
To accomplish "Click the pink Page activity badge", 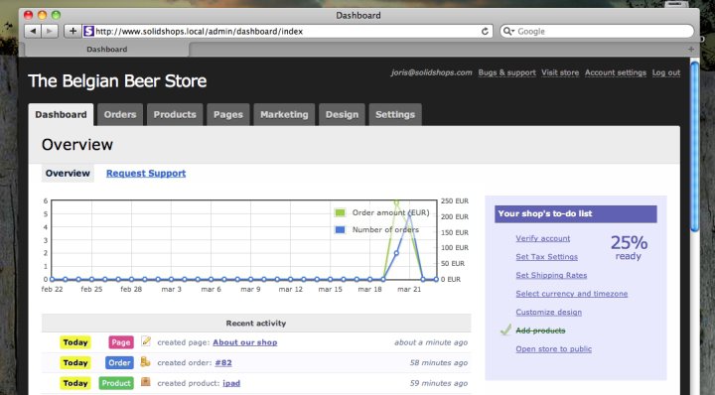I will pyautogui.click(x=121, y=342).
